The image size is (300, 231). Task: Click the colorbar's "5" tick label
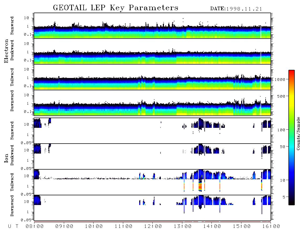[284, 197]
